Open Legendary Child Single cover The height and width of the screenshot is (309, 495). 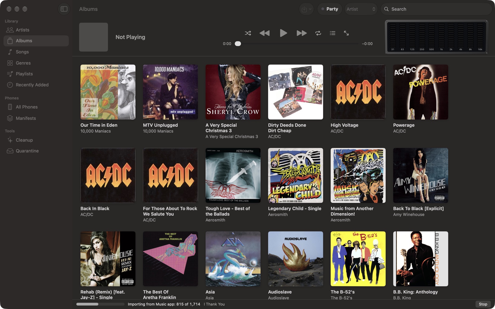tap(296, 176)
